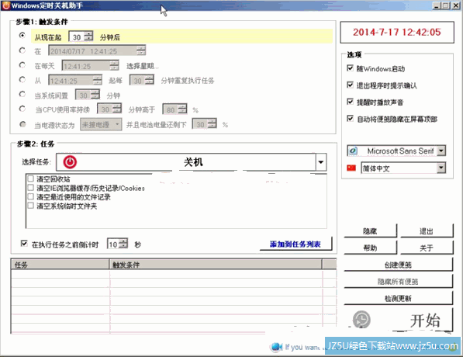Viewport: 463px width, 357px height.
Task: Click the 关于 button
Action: pos(427,248)
